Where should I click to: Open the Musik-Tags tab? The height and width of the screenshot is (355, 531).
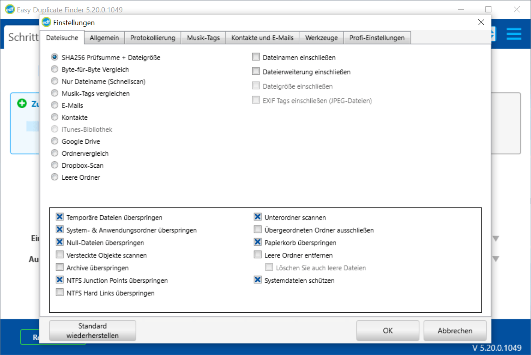204,38
